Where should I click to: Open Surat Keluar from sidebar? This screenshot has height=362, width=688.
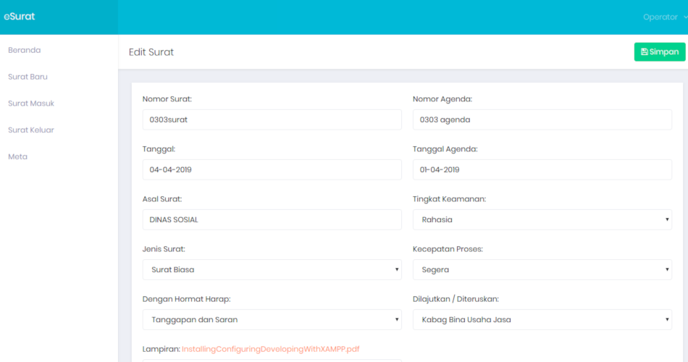[x=31, y=130]
